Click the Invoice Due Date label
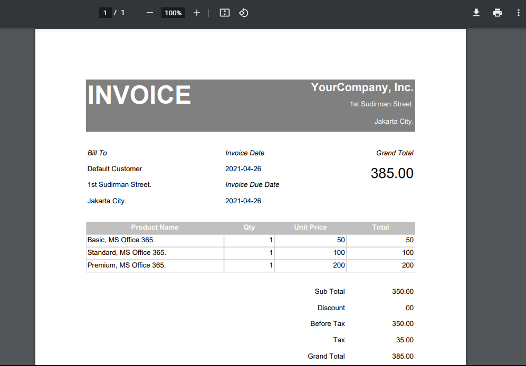The width and height of the screenshot is (526, 366). pos(252,184)
